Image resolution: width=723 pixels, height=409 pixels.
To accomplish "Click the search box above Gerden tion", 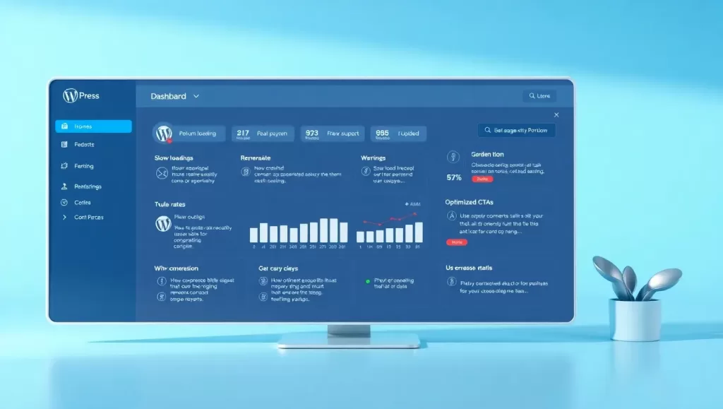I will click(516, 131).
